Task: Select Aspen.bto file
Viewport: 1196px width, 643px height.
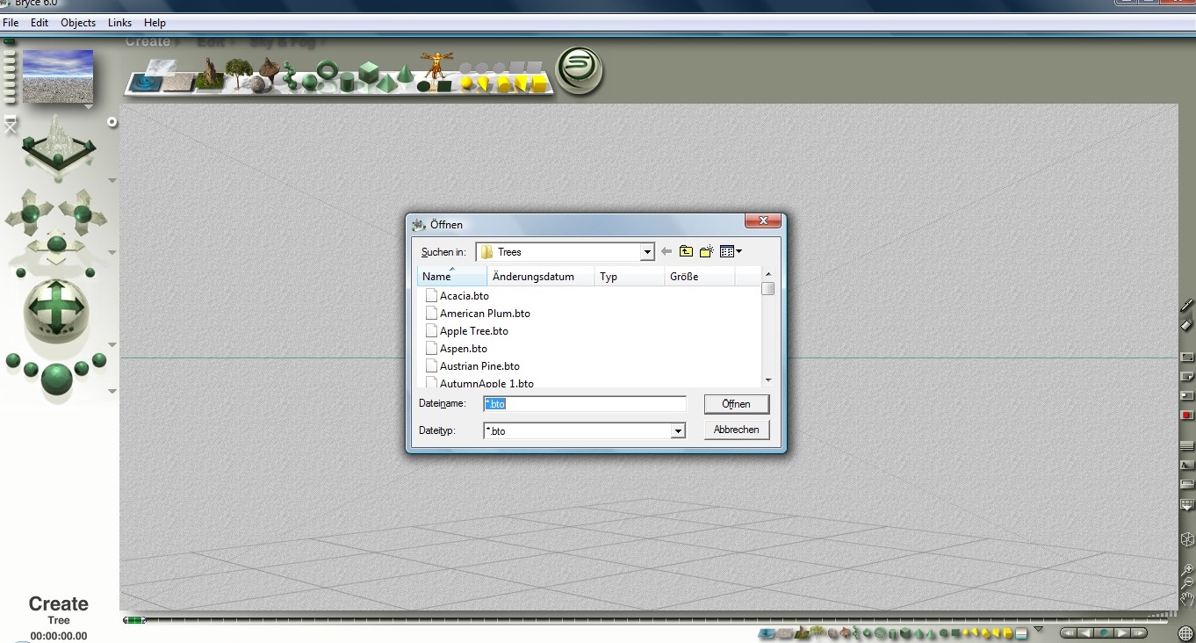Action: tap(457, 349)
